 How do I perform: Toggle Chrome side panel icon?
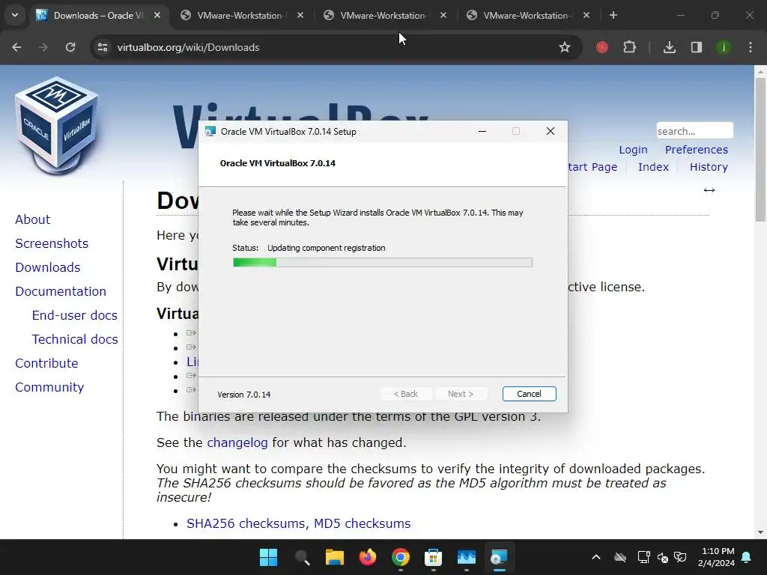click(697, 47)
